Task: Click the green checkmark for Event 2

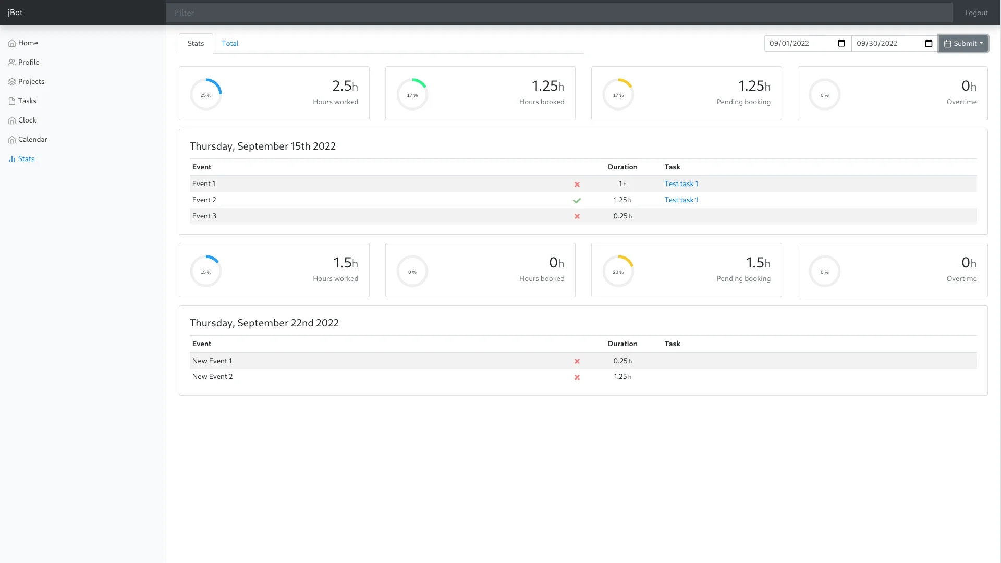Action: tap(577, 200)
